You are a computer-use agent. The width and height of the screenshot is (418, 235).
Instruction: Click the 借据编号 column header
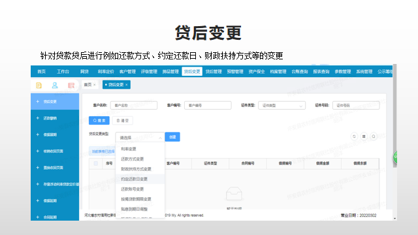tap(285, 163)
